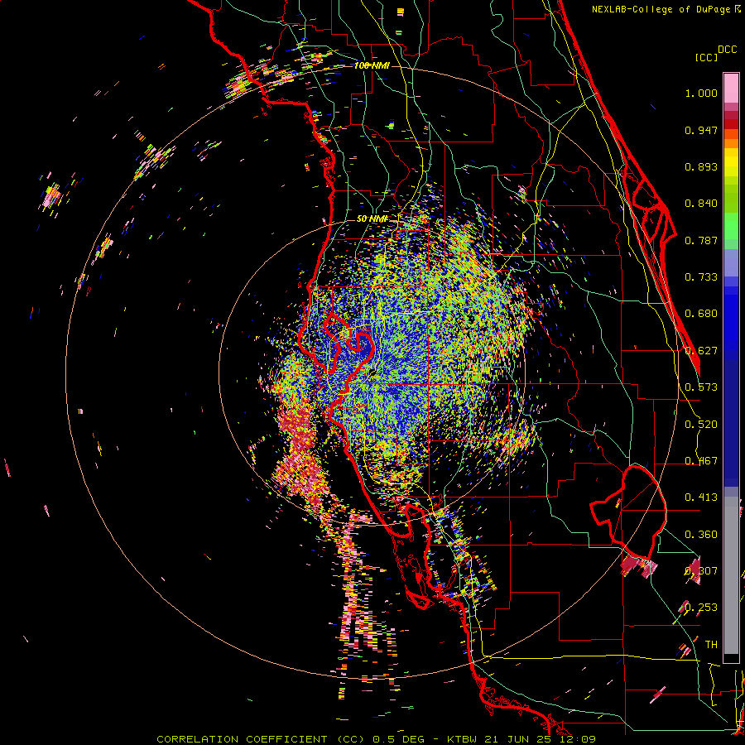
Task: Pick the dark navy color bar swatch
Action: 731,423
